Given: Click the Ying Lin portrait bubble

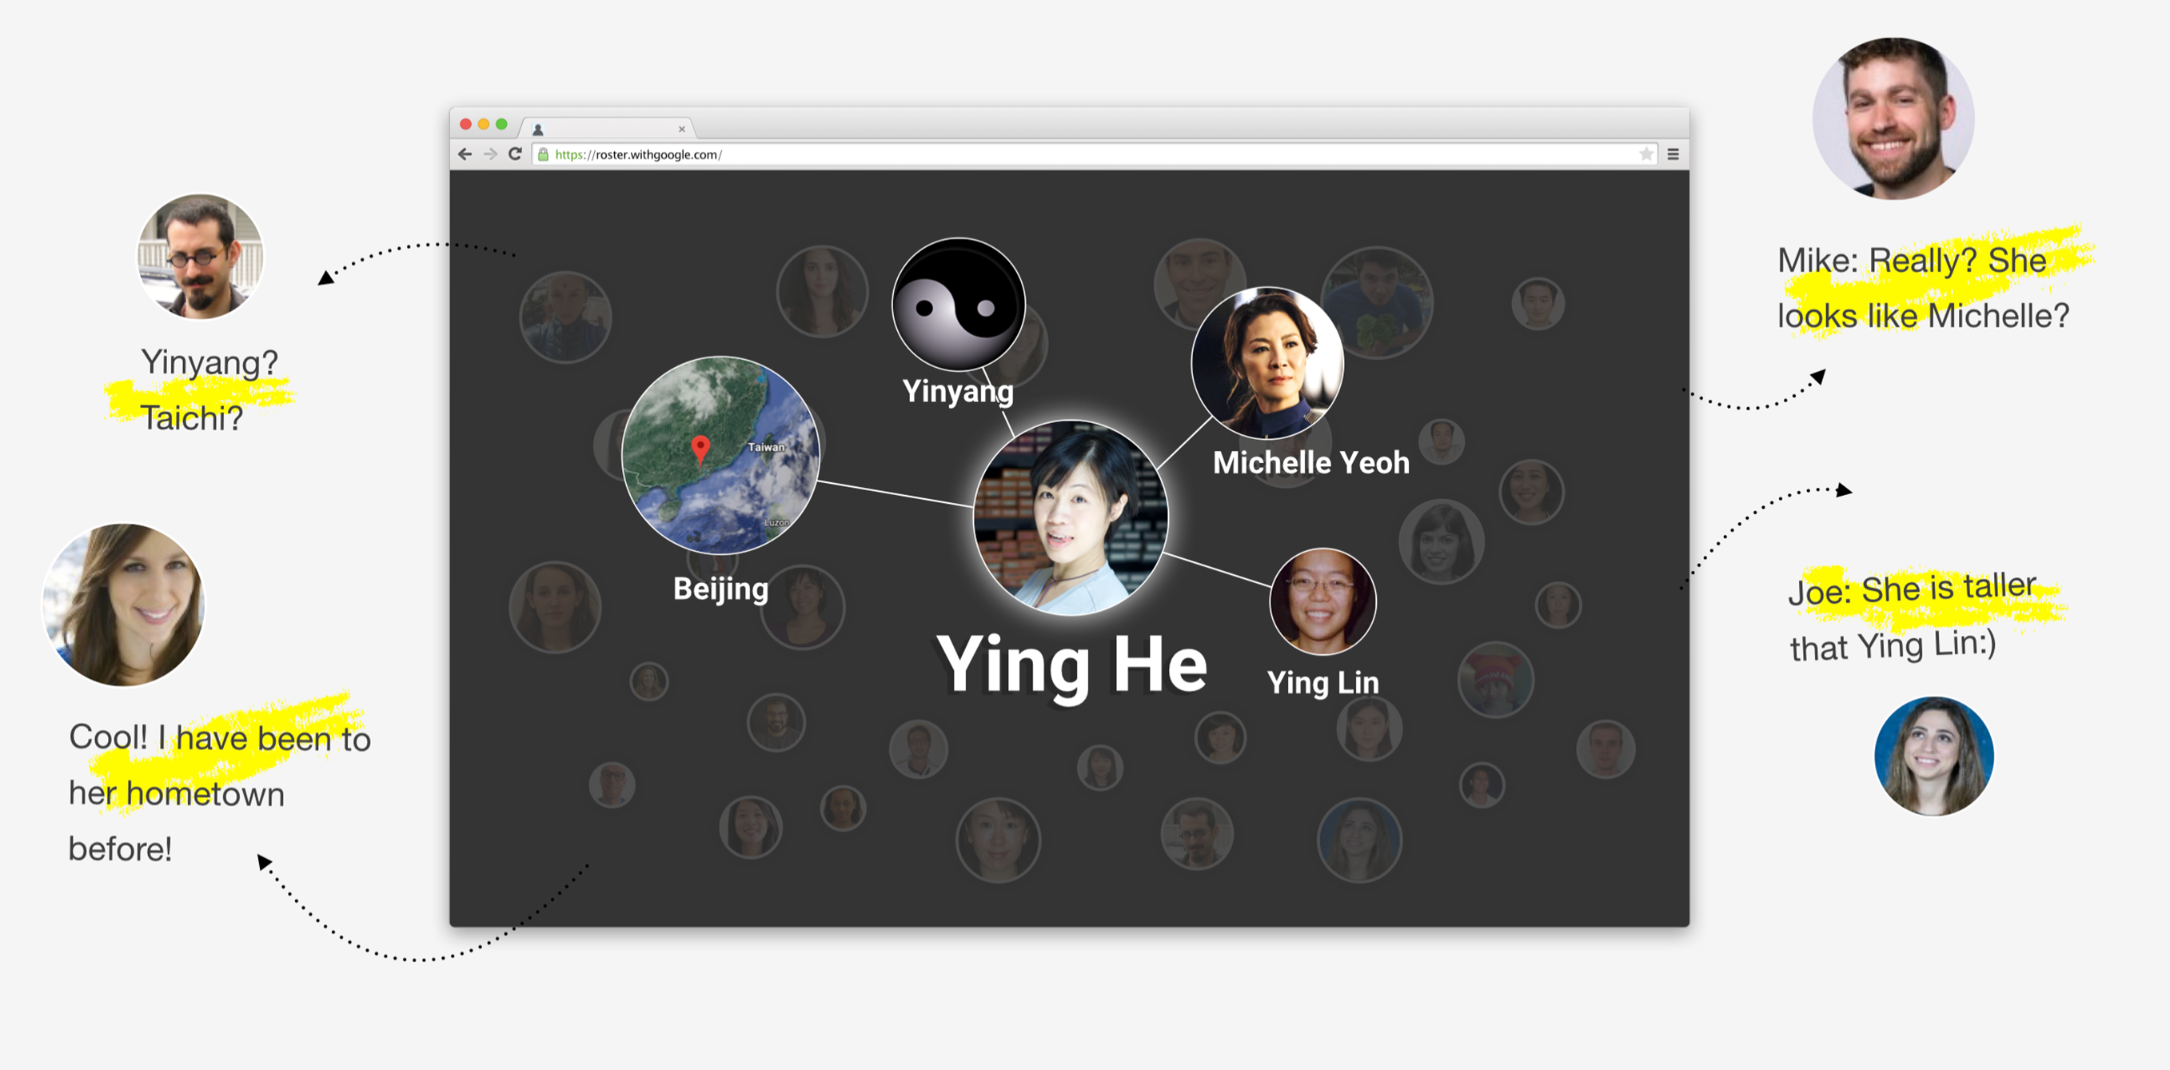Looking at the screenshot, I should pos(1322,601).
